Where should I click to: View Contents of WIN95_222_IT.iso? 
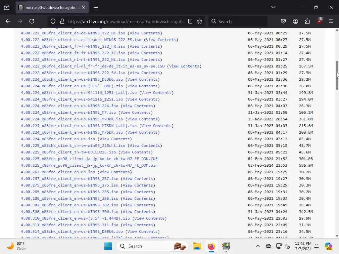pyautogui.click(x=145, y=53)
